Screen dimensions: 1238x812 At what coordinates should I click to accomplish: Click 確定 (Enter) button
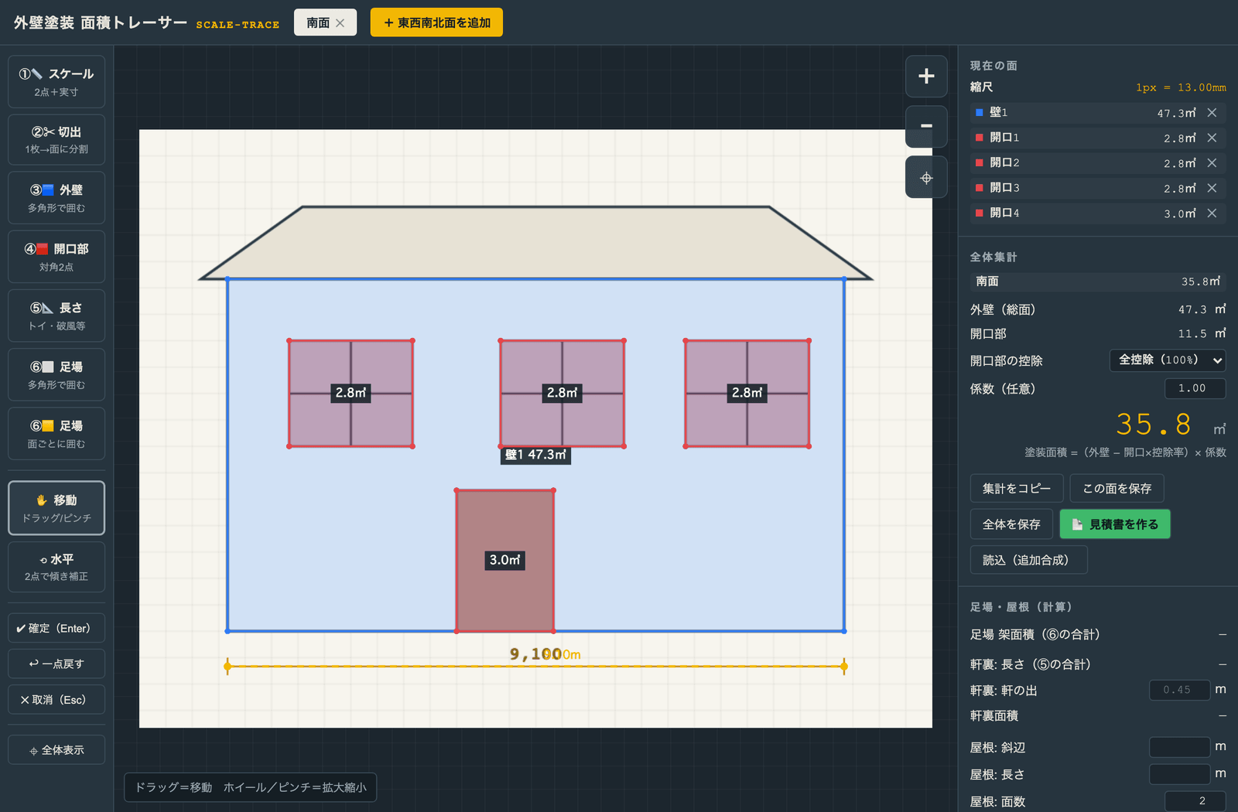(56, 628)
